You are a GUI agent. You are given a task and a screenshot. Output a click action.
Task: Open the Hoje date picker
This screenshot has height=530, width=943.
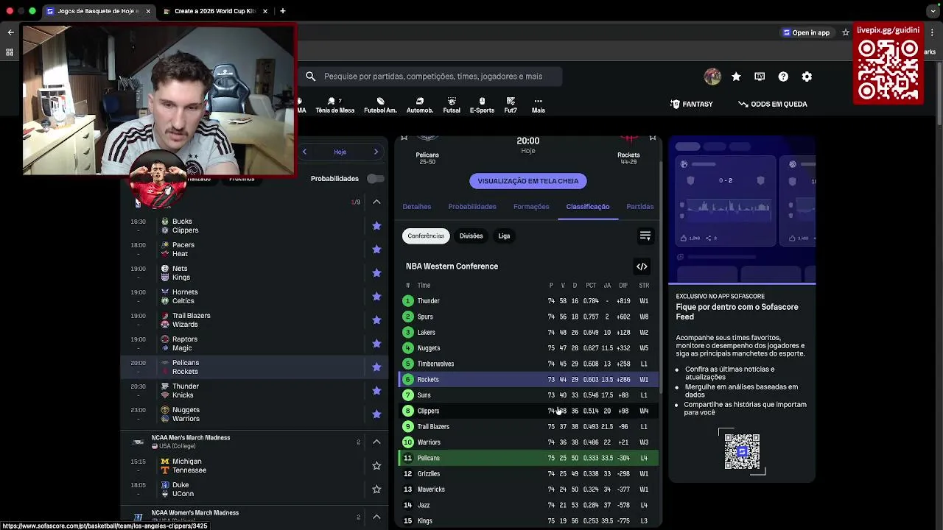coord(340,152)
